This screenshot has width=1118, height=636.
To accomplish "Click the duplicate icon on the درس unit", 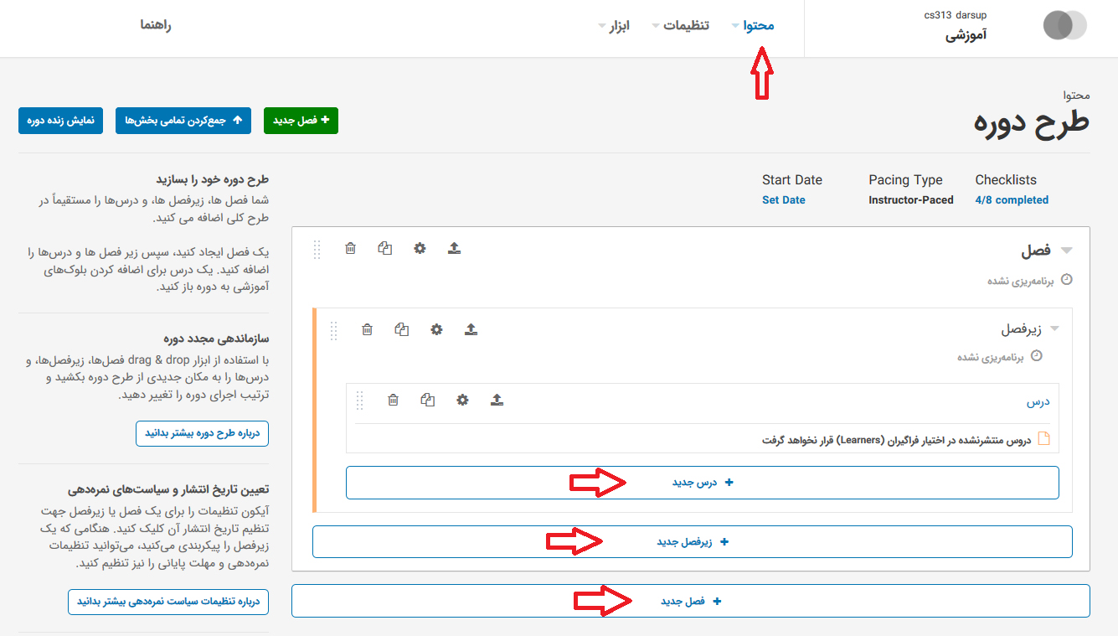I will click(x=428, y=400).
